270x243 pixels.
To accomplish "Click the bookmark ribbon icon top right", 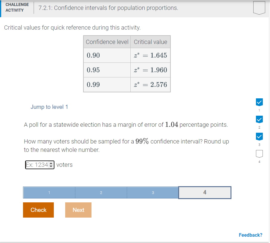I will 259,8.
